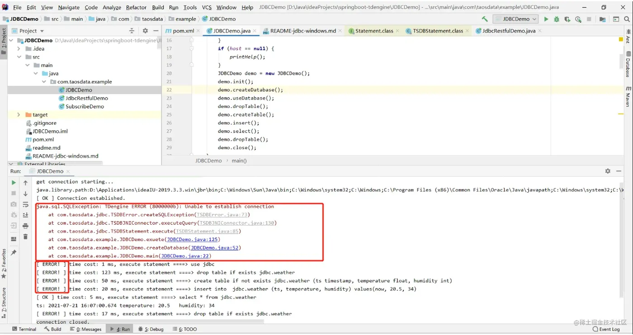Screen dimensions: 633x335
Task: Hide the Run tool window
Action: coord(619,171)
